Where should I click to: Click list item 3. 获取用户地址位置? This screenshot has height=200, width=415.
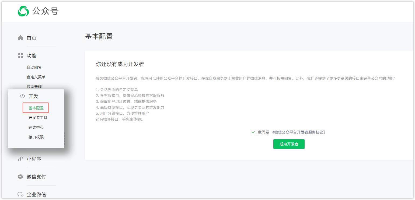click(126, 101)
